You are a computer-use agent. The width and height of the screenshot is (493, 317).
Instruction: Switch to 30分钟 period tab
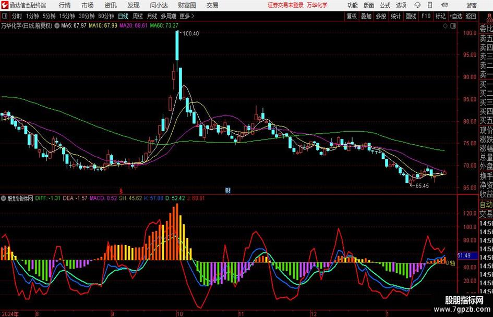(87, 16)
